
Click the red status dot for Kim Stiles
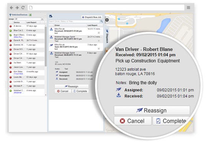coord(11,72)
